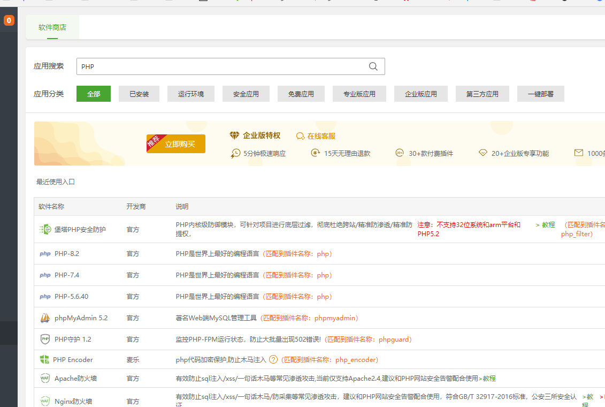This screenshot has height=407, width=605.
Task: Open 教程 link for Apache防火墙
Action: pyautogui.click(x=489, y=379)
